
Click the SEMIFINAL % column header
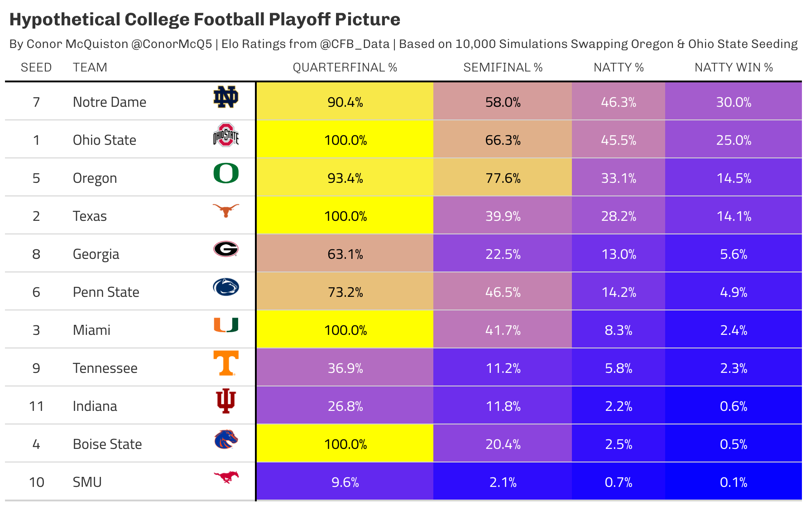point(503,67)
